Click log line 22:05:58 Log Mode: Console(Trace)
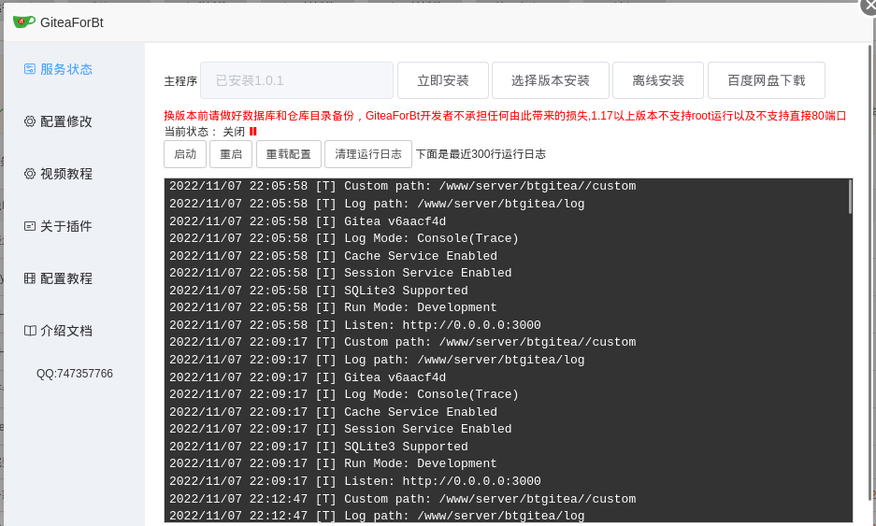 pyautogui.click(x=344, y=238)
